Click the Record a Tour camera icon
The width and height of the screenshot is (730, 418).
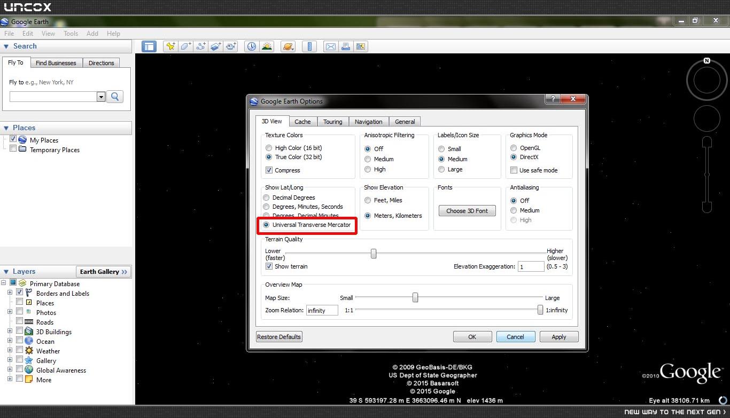coord(231,46)
